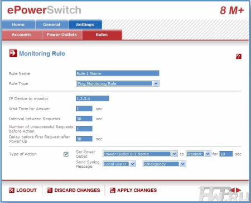Screen dimensions: 251x203
Task: Click the Type of Action label
Action: 23,154
